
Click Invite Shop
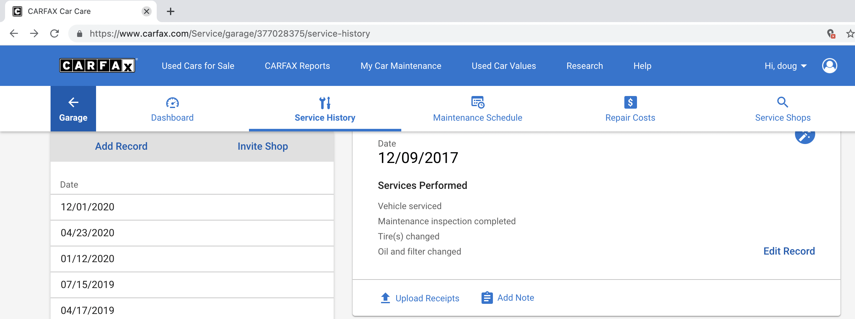(263, 146)
